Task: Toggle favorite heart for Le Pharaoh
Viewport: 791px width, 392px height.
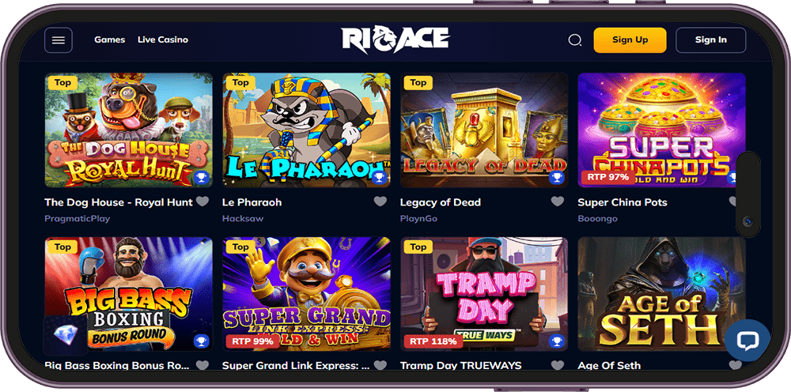Action: [x=380, y=202]
